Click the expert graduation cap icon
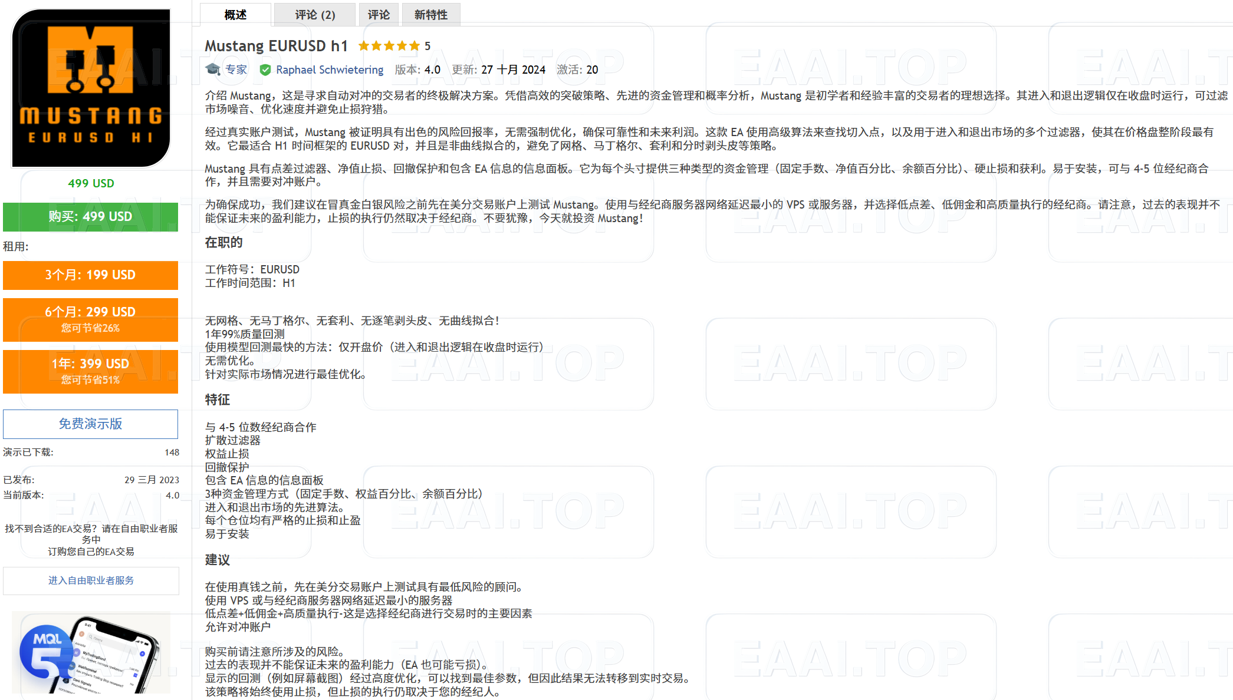The height and width of the screenshot is (700, 1233). click(212, 69)
